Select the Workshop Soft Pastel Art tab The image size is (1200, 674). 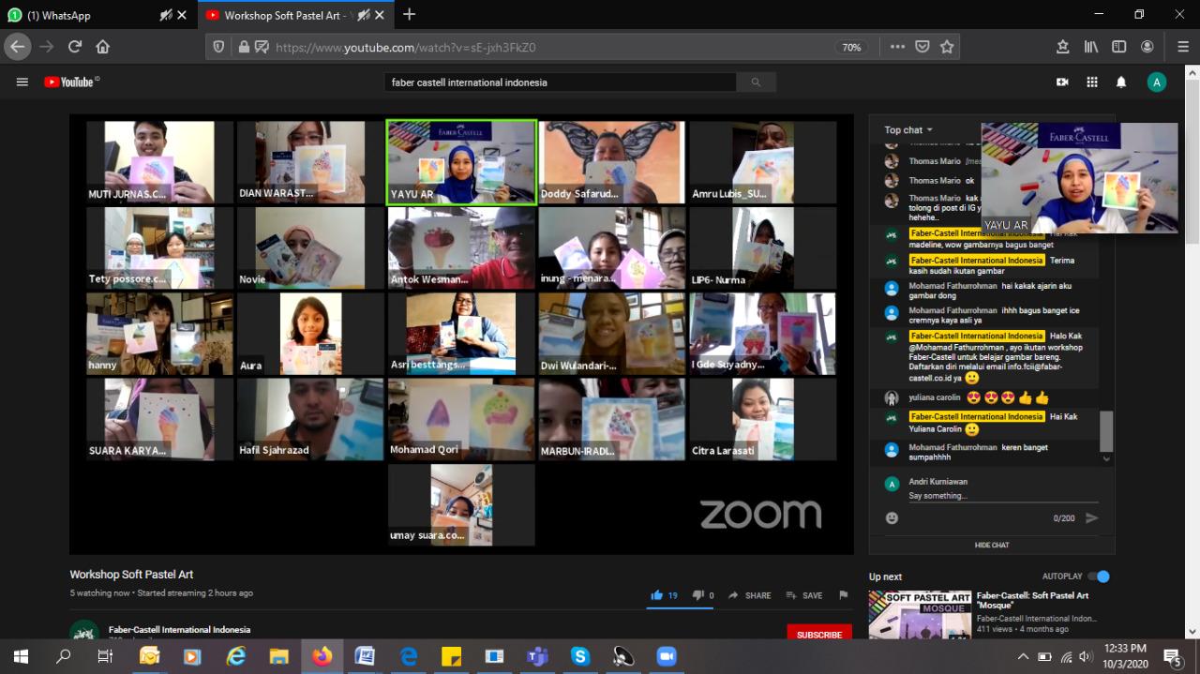tap(281, 15)
